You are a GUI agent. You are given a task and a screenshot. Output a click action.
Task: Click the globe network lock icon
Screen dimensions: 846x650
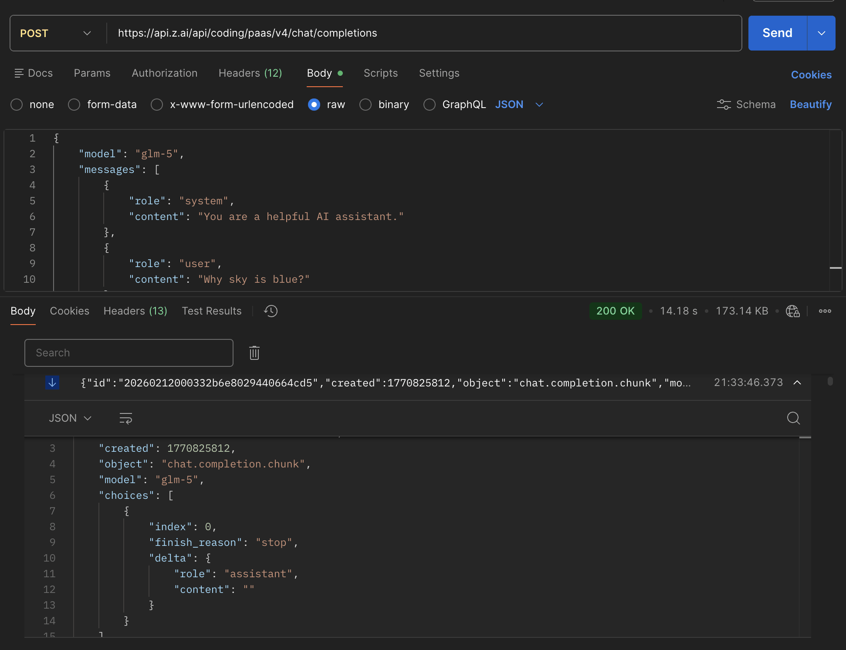coord(792,311)
